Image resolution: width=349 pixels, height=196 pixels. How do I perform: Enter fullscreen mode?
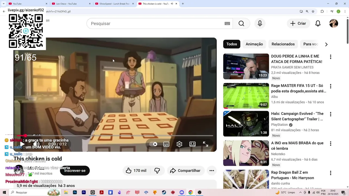click(x=206, y=144)
